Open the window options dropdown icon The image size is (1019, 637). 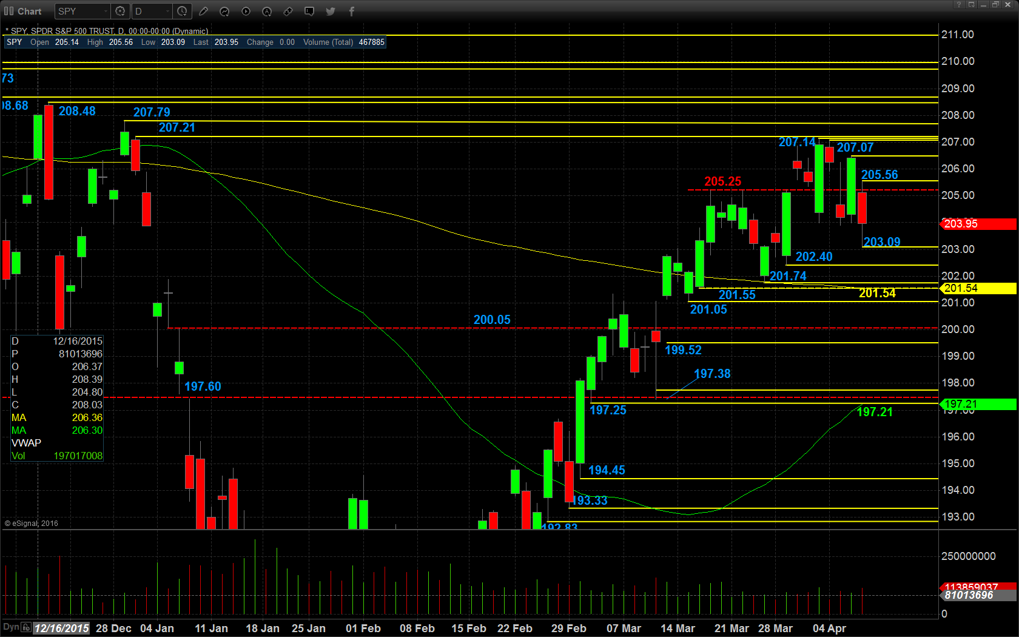point(971,4)
